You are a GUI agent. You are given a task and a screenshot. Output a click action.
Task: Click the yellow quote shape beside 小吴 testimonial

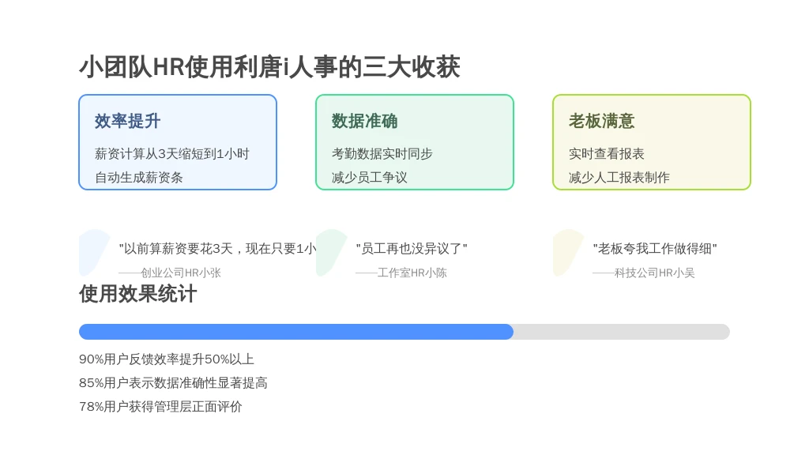[568, 253]
